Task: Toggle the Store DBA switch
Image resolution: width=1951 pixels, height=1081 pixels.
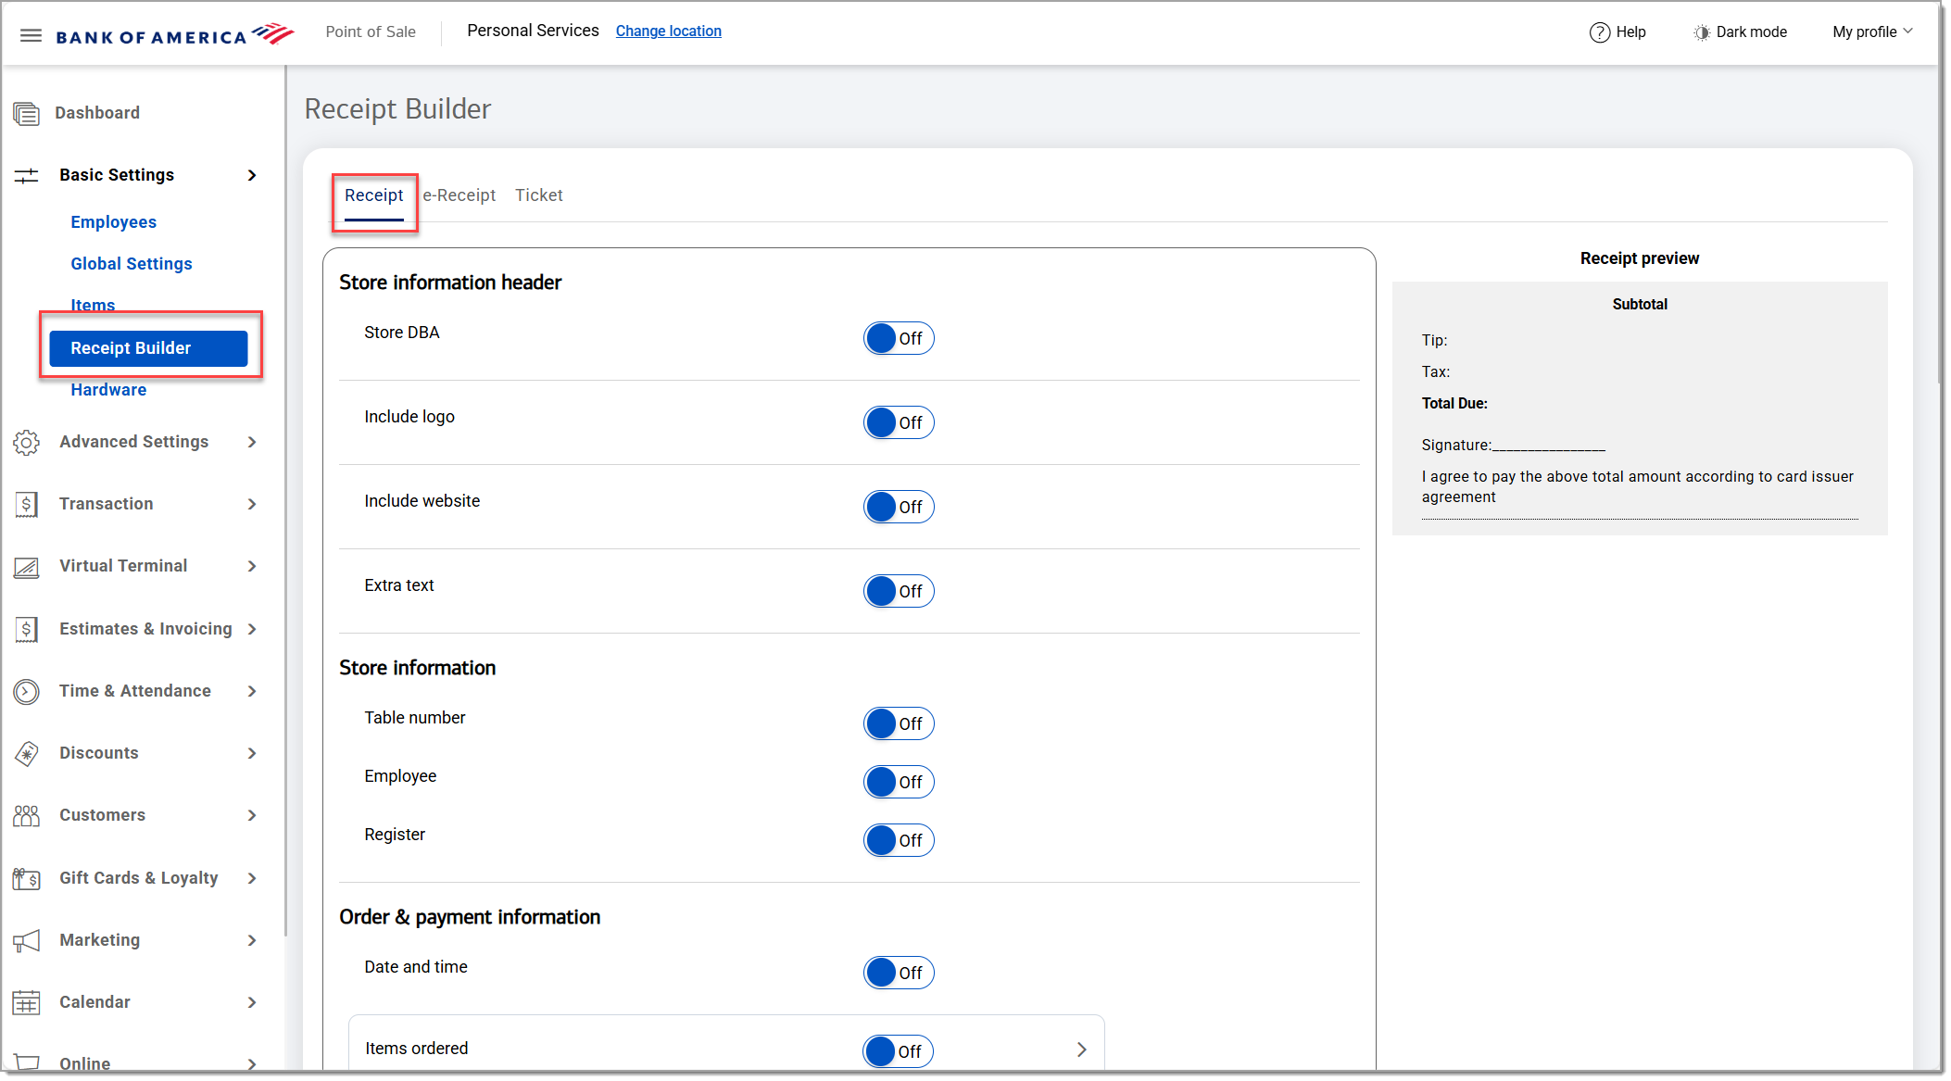Action: 898,339
